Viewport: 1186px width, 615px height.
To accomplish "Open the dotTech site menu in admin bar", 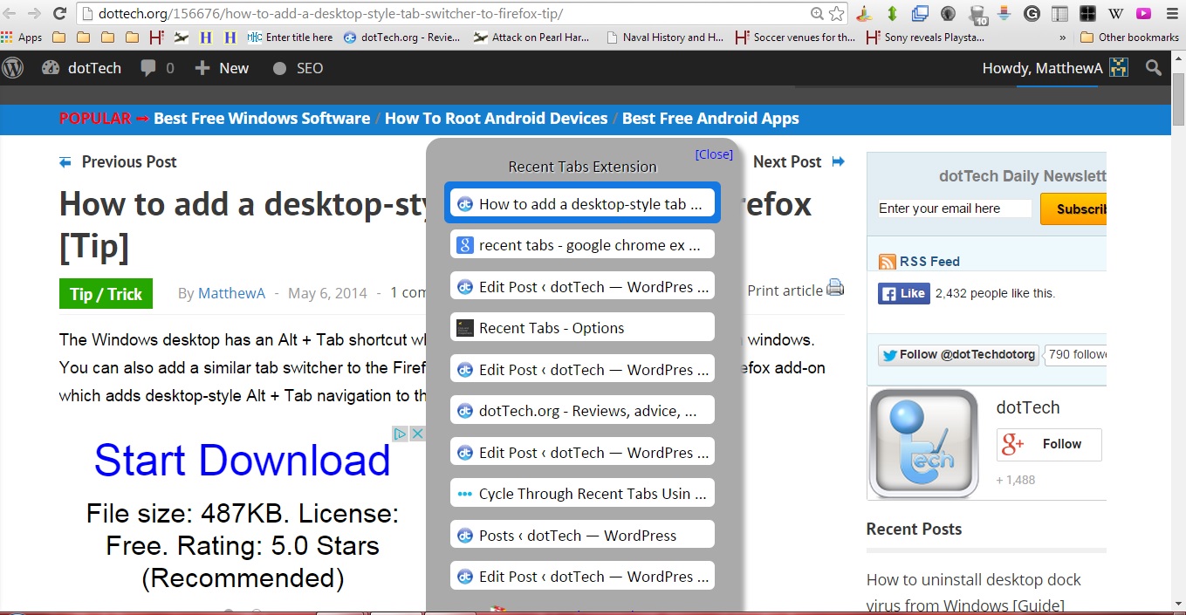I will click(82, 68).
